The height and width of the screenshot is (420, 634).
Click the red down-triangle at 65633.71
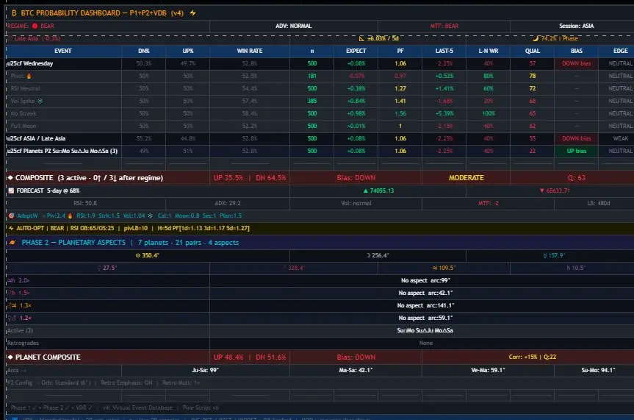point(542,191)
